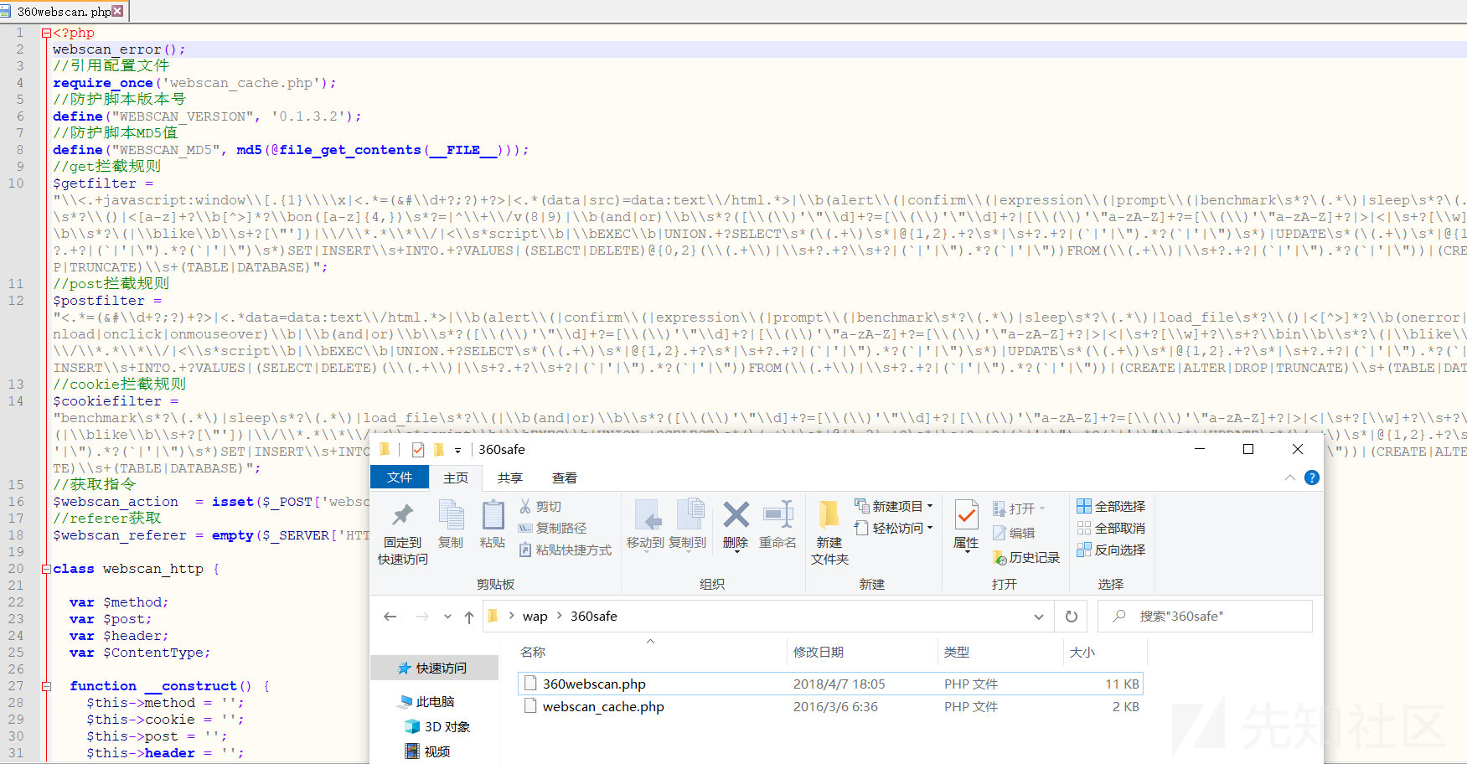The height and width of the screenshot is (764, 1467).
Task: Select the 360webscan.php editor tab
Action: [x=63, y=11]
